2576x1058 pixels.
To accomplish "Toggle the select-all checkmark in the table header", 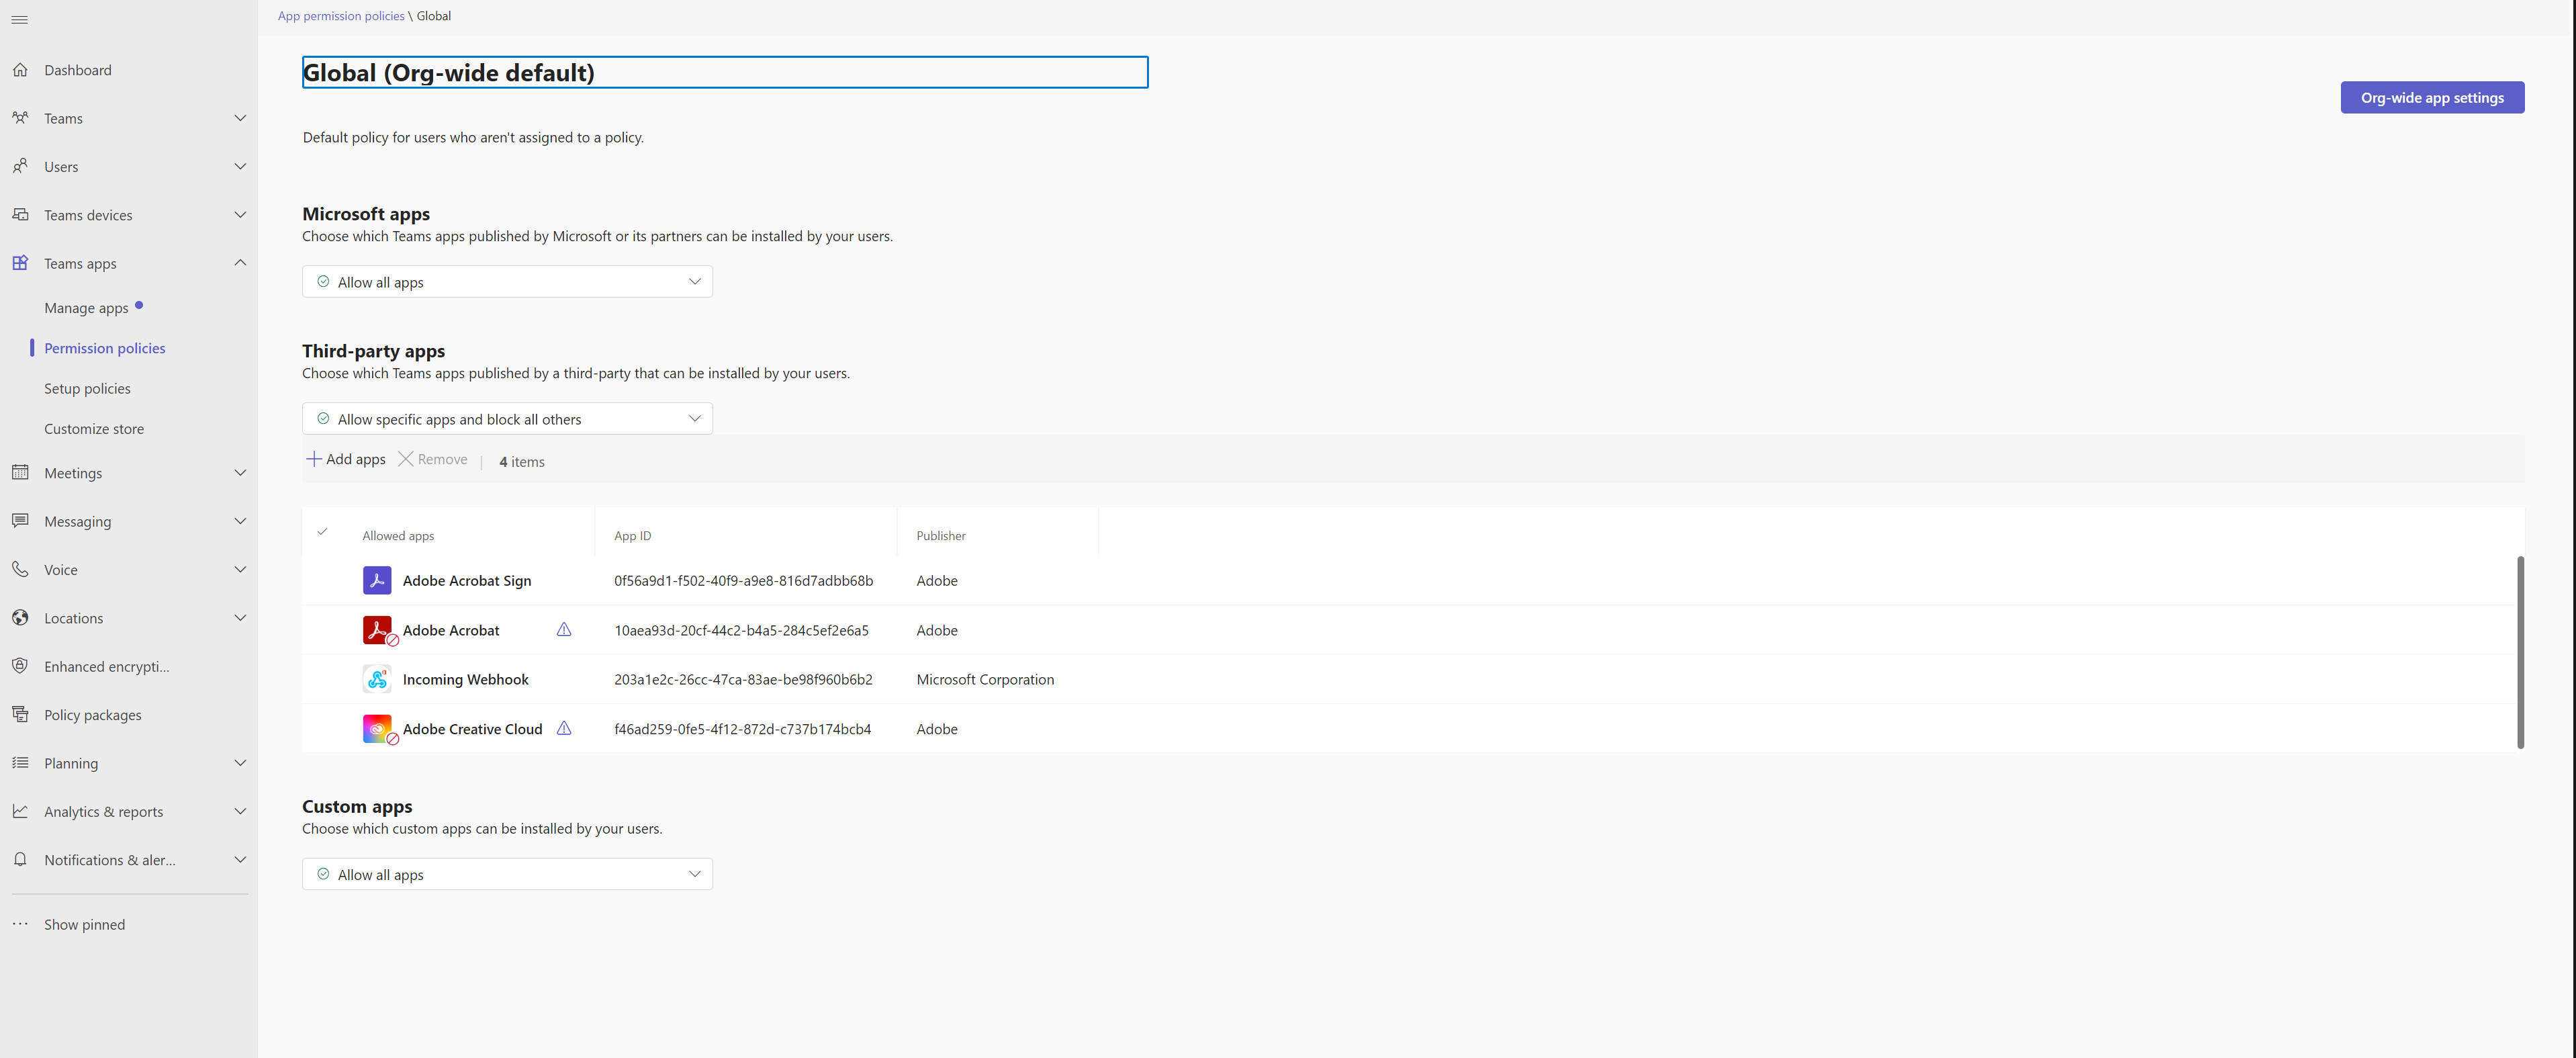I will (x=322, y=532).
